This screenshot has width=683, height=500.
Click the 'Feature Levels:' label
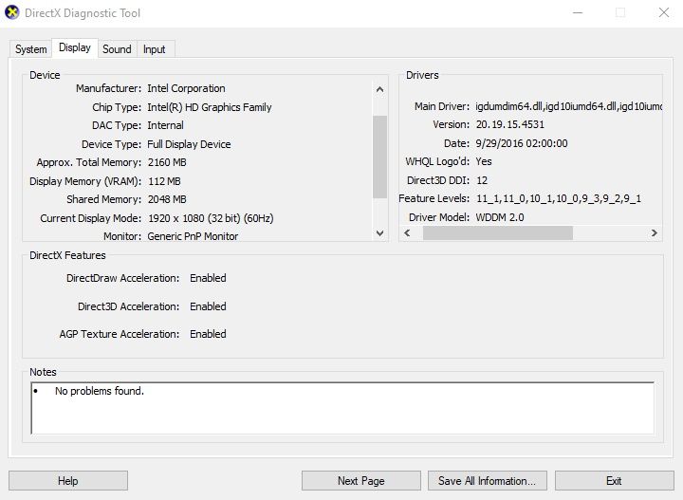[x=434, y=198]
